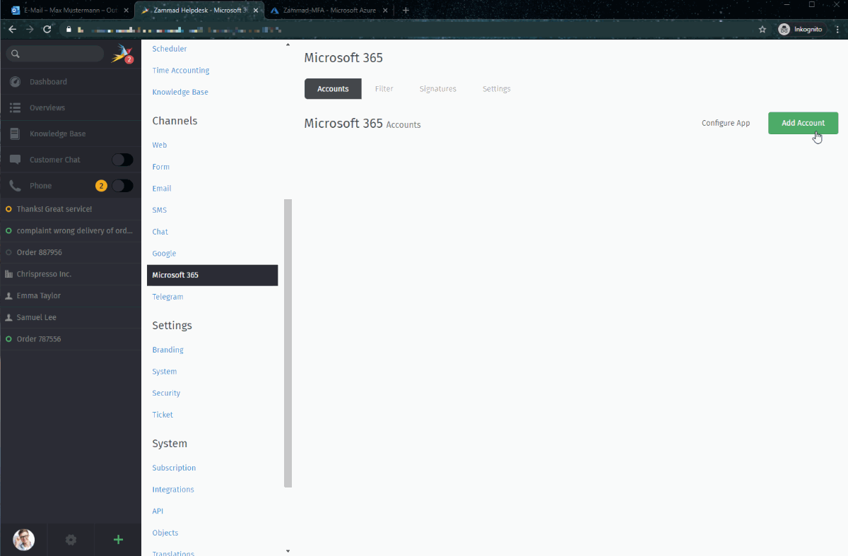Open the Telegram channel
The image size is (848, 556).
point(167,297)
